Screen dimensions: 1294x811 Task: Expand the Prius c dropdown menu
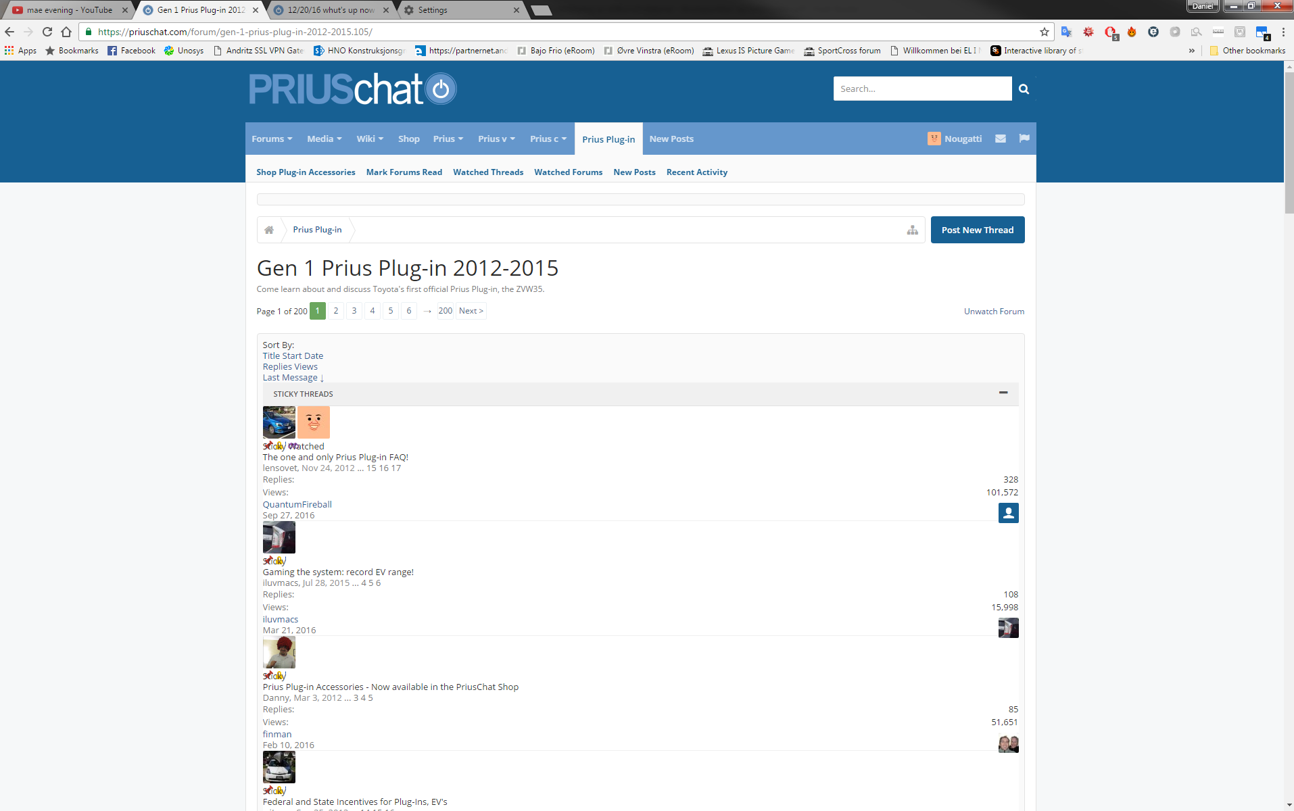tap(548, 139)
